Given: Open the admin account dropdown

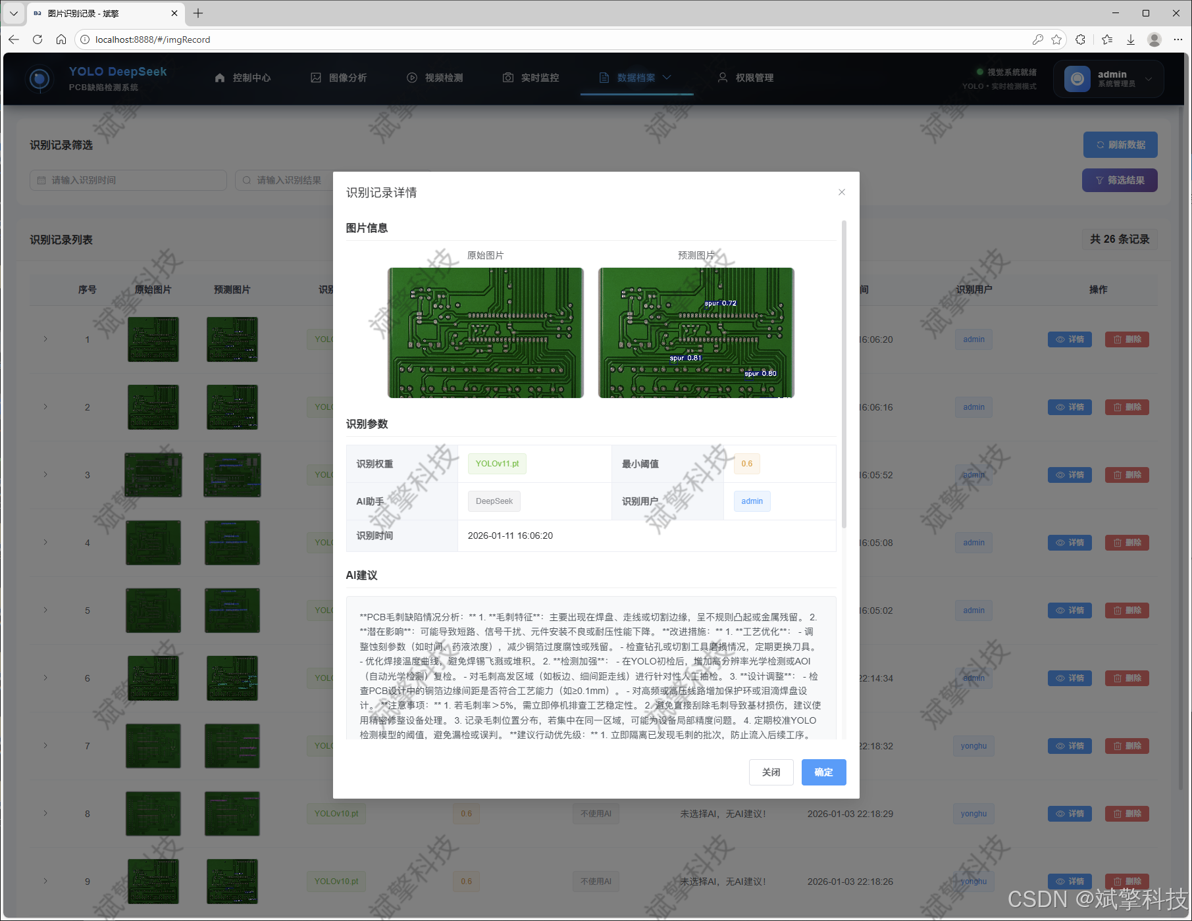Looking at the screenshot, I should click(x=1108, y=79).
